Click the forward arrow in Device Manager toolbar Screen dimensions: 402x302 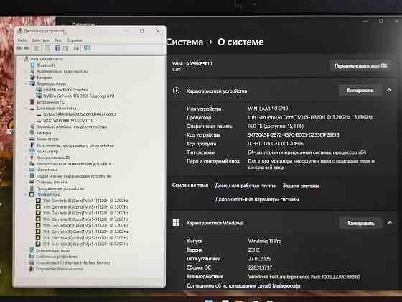coord(26,48)
